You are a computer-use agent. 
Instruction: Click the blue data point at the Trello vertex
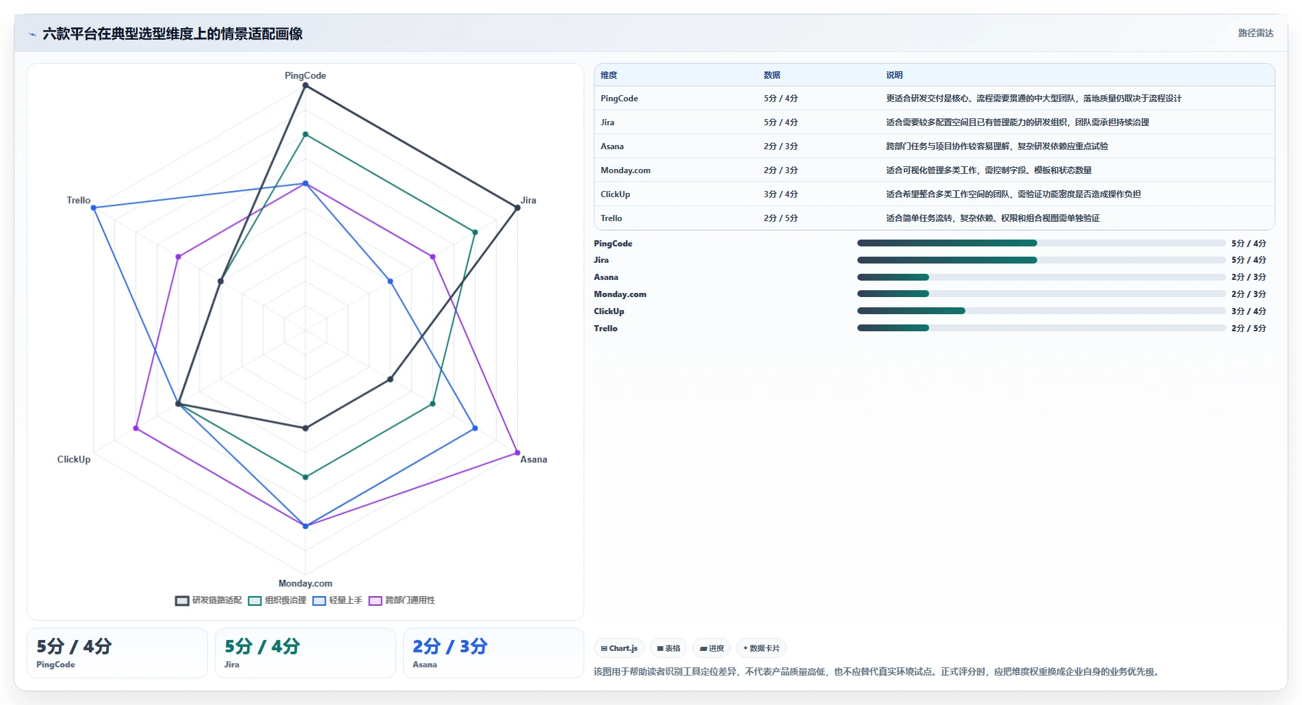point(94,207)
